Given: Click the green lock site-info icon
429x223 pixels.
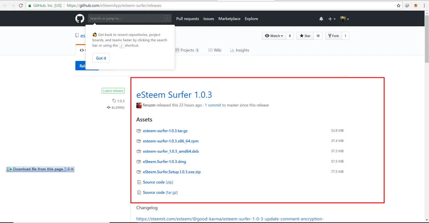Looking at the screenshot, I should coord(29,5).
